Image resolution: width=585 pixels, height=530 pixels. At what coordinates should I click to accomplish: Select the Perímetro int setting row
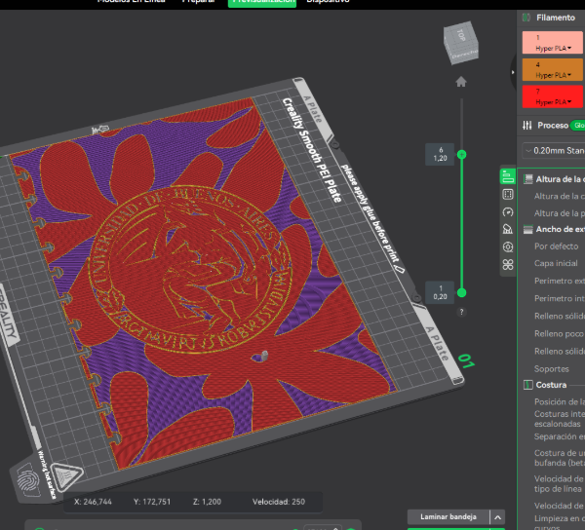point(559,298)
